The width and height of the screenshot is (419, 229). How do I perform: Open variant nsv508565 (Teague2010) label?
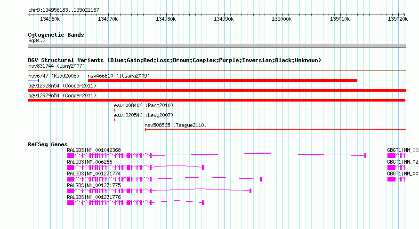pos(176,125)
